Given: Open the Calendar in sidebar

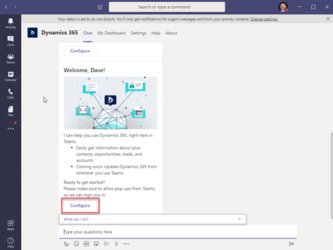Looking at the screenshot, I should [x=10, y=76].
